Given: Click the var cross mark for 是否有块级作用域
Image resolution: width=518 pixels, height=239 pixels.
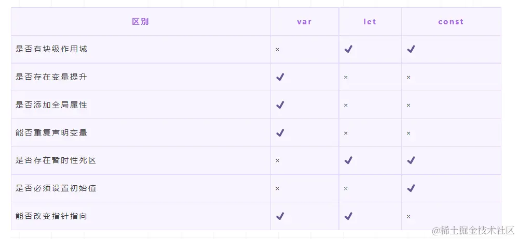Looking at the screenshot, I should (x=278, y=50).
